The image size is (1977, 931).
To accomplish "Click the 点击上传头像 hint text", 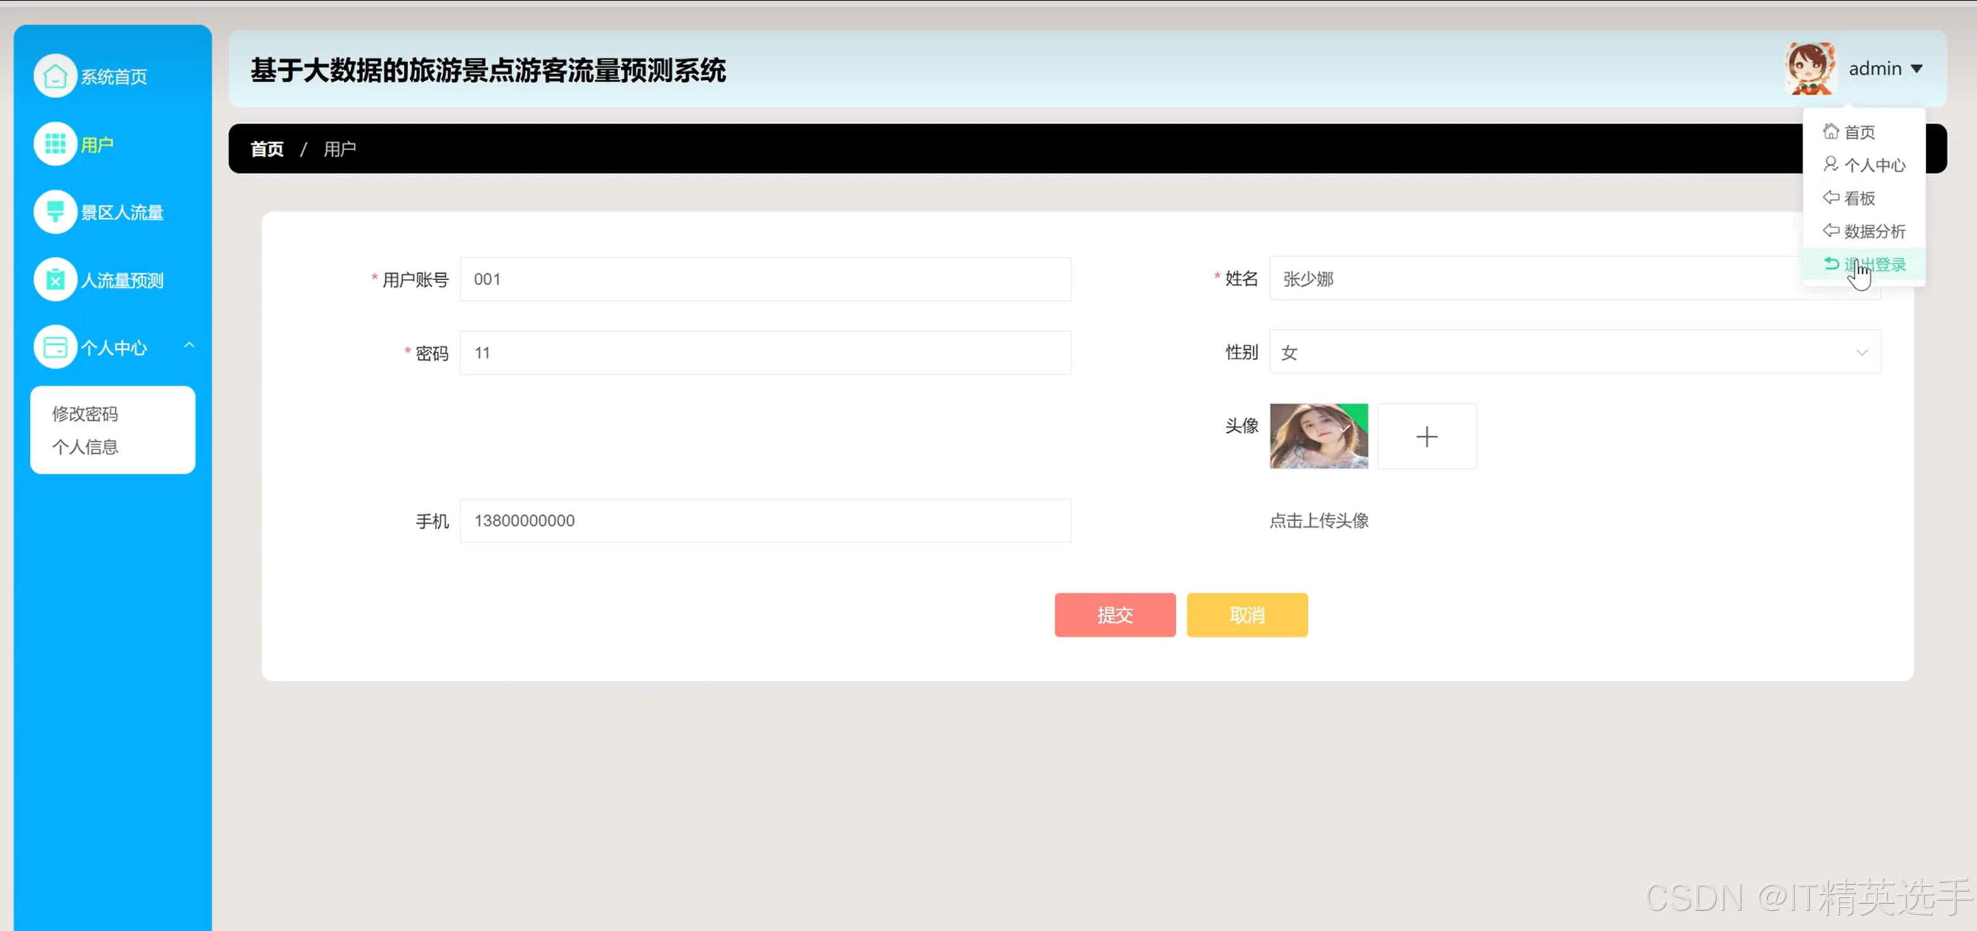I will point(1318,520).
